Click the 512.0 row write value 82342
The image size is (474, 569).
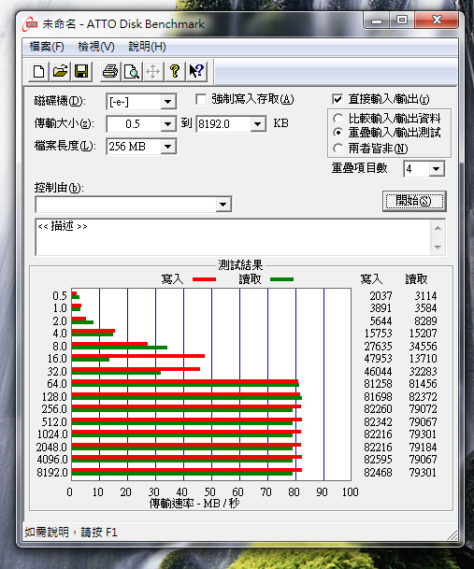378,422
